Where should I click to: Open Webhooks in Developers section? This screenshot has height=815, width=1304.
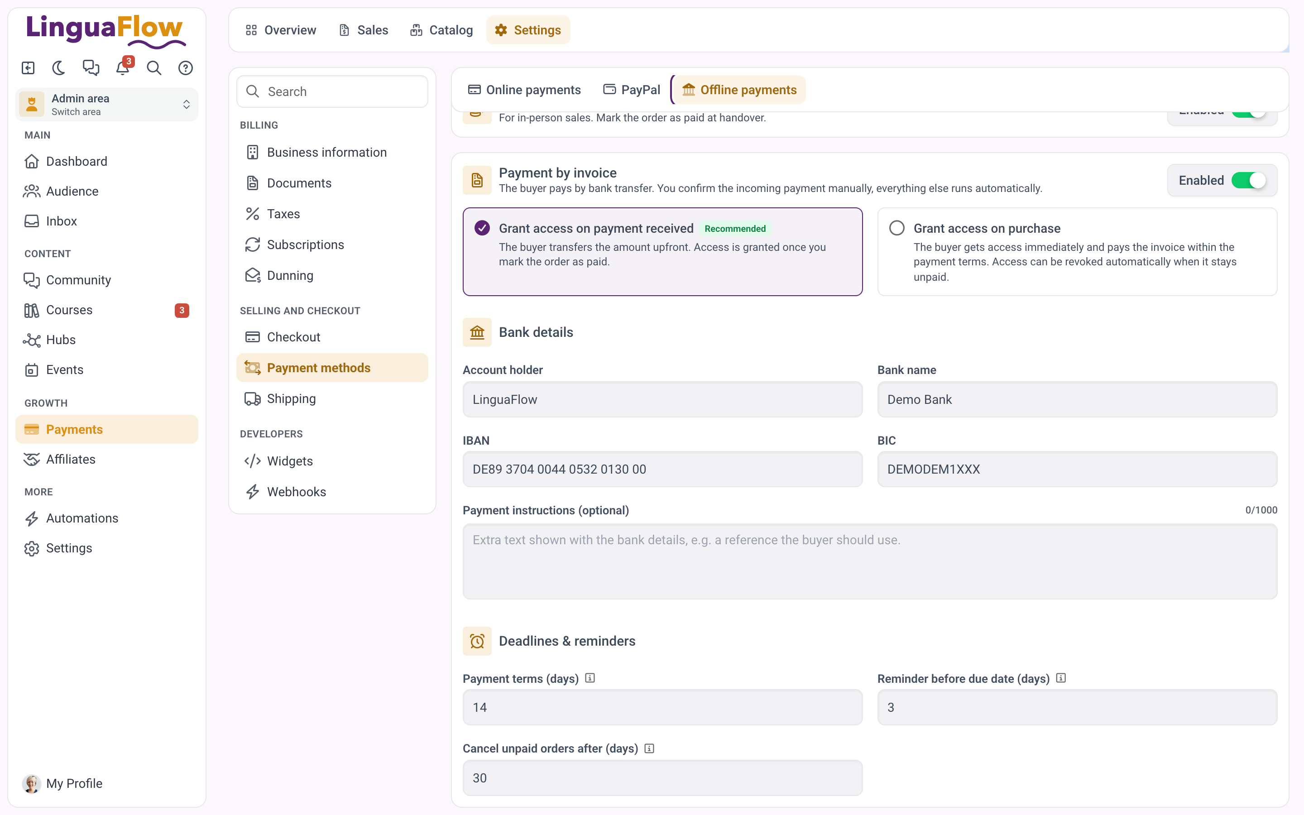[x=332, y=492]
